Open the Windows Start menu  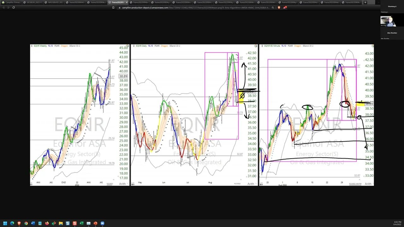pyautogui.click(x=5, y=223)
